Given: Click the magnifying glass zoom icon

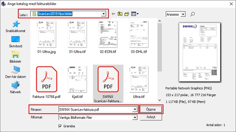Looking at the screenshot, I should point(192,14).
